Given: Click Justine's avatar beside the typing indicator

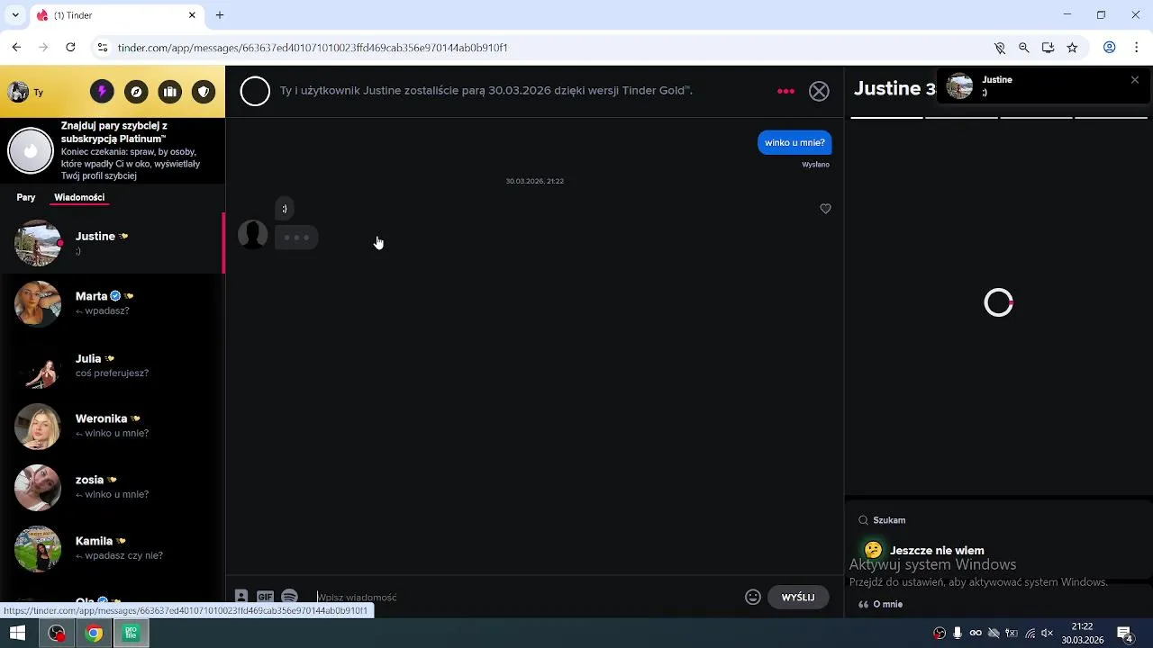Looking at the screenshot, I should click(253, 235).
